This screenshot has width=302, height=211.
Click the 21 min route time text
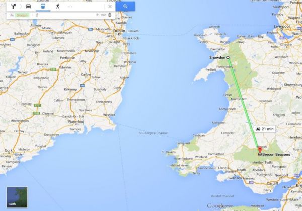click(101, 15)
